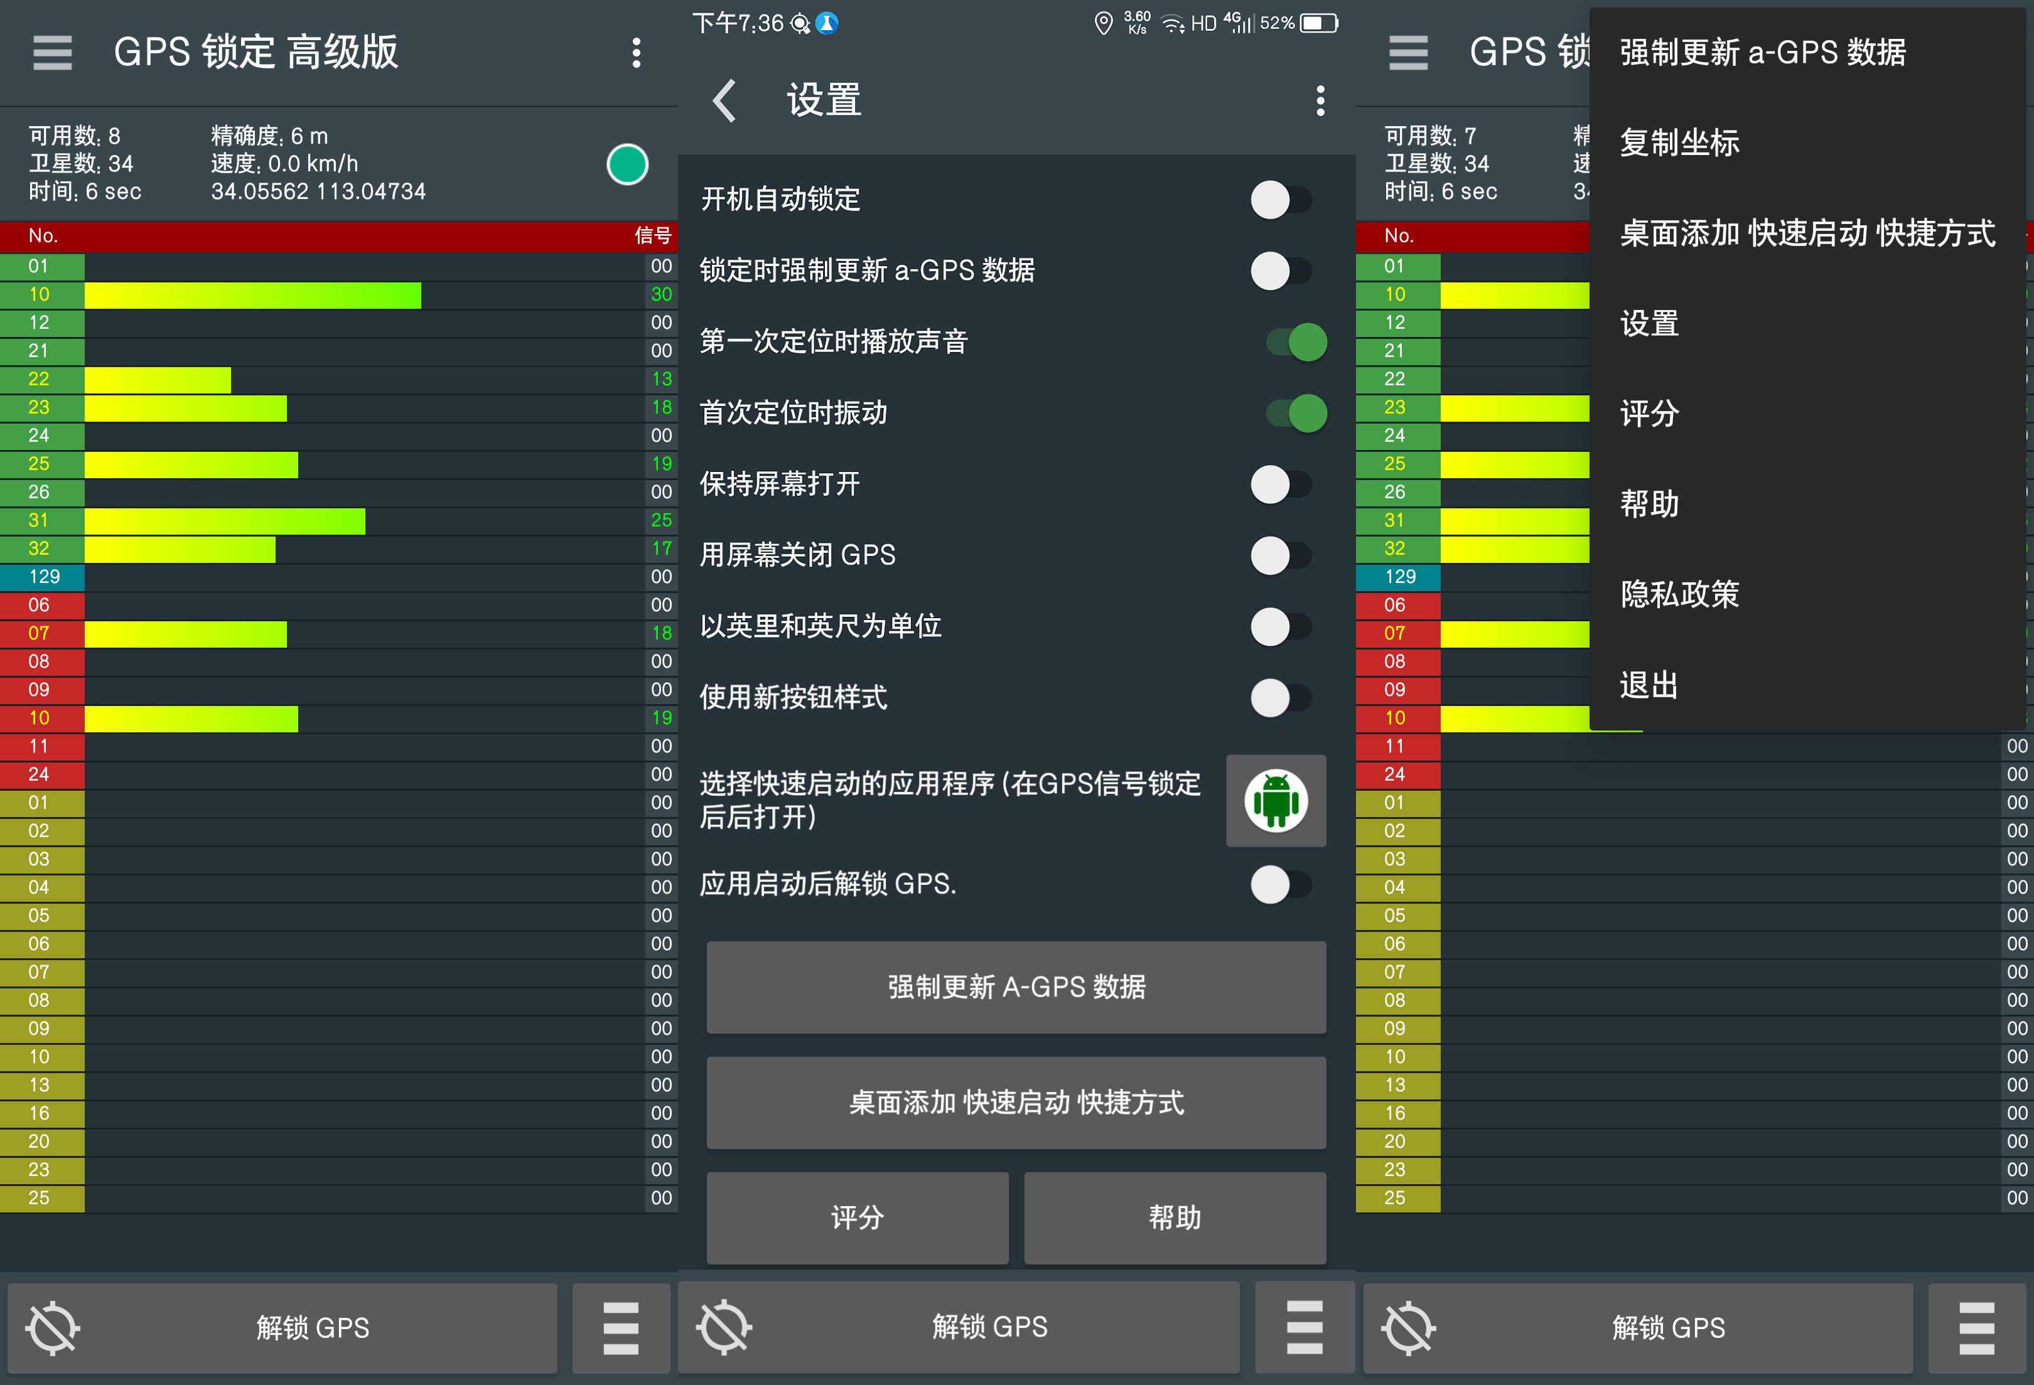Image resolution: width=2034 pixels, height=1385 pixels.
Task: Tap crossed GPS icon in settings bottom bar
Action: (724, 1327)
